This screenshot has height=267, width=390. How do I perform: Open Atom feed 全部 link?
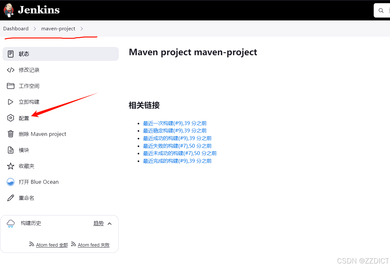52,245
